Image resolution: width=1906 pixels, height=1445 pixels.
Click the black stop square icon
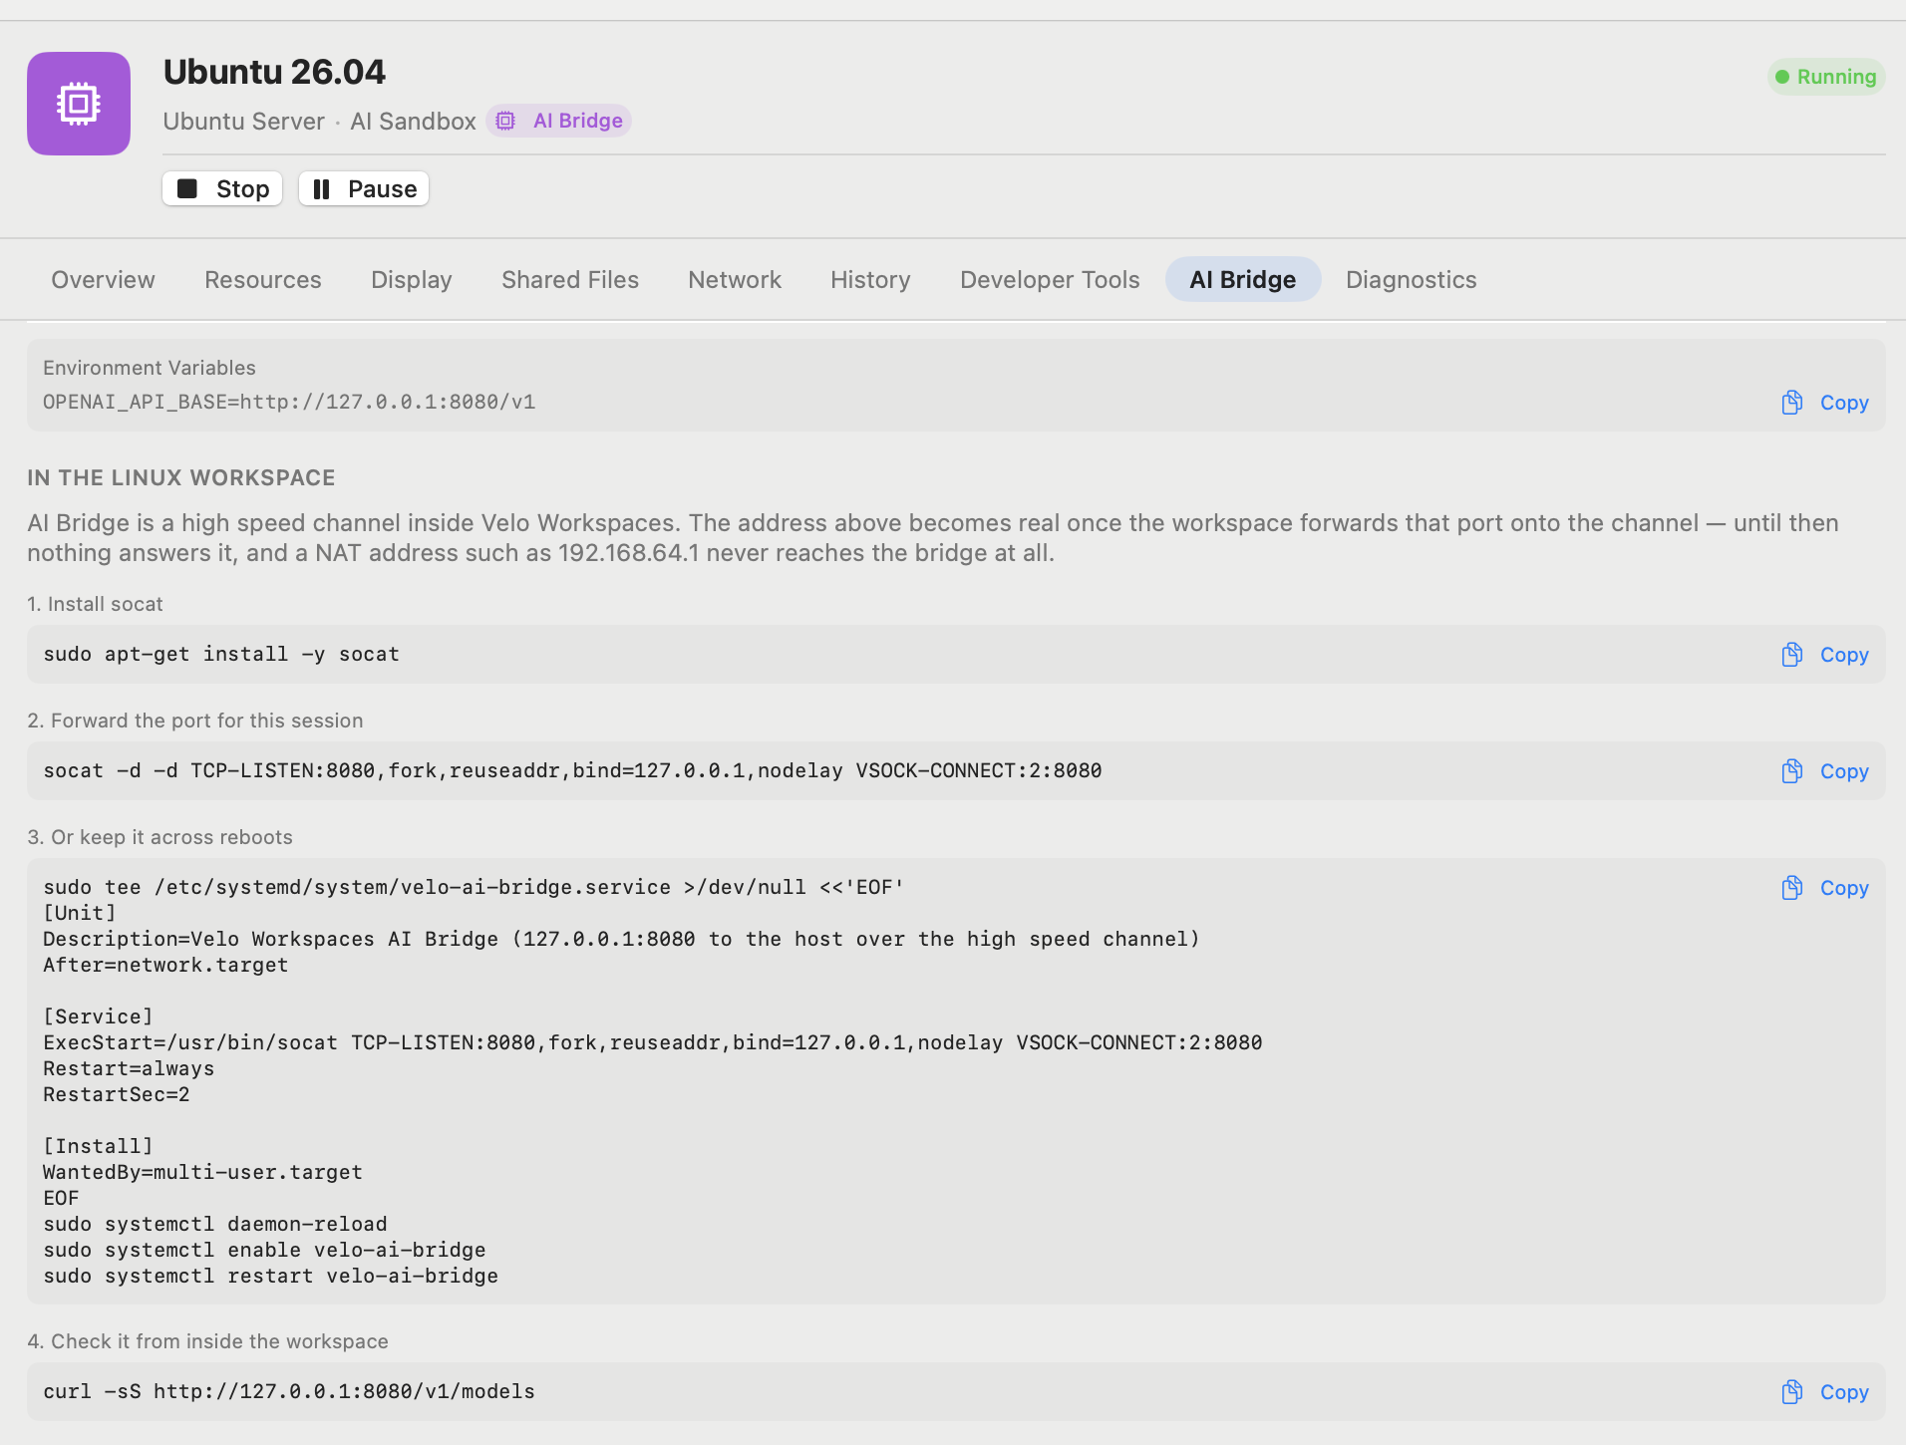[187, 188]
